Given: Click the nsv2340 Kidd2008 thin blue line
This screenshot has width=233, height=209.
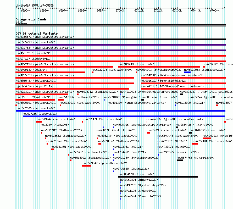Looking at the screenshot, I should tap(72, 127).
